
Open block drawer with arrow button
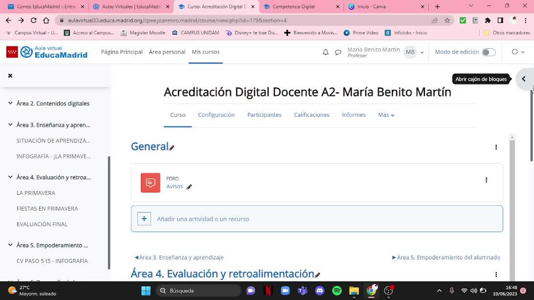(x=523, y=79)
